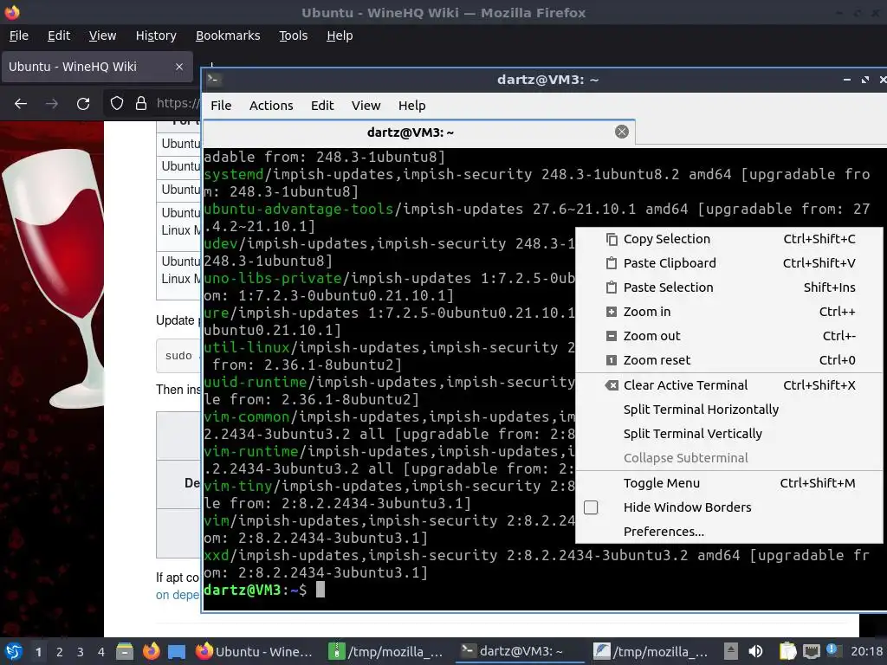
Task: Click the Zoom in plus icon
Action: click(x=612, y=312)
